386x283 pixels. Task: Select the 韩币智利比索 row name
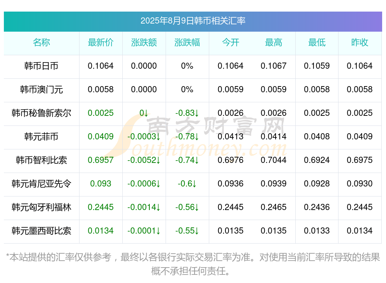[x=41, y=160]
